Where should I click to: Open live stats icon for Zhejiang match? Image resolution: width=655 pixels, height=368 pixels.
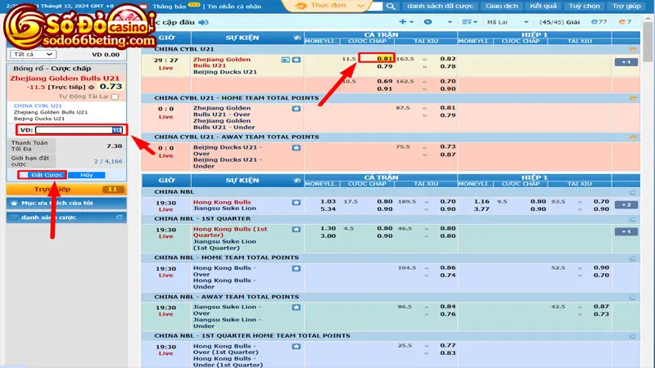pos(286,60)
